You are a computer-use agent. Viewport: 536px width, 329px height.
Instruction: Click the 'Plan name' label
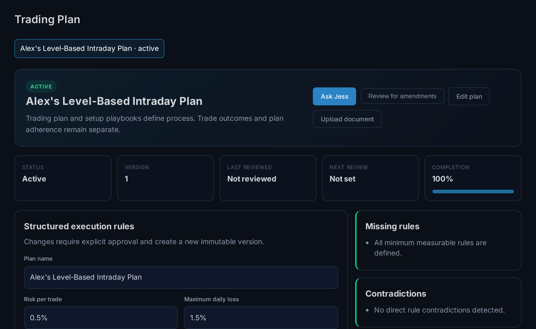pos(38,259)
